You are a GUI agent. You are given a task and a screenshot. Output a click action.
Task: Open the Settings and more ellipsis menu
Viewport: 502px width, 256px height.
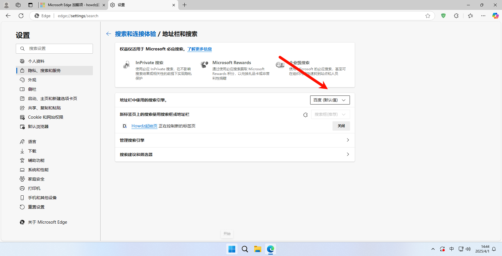483,16
